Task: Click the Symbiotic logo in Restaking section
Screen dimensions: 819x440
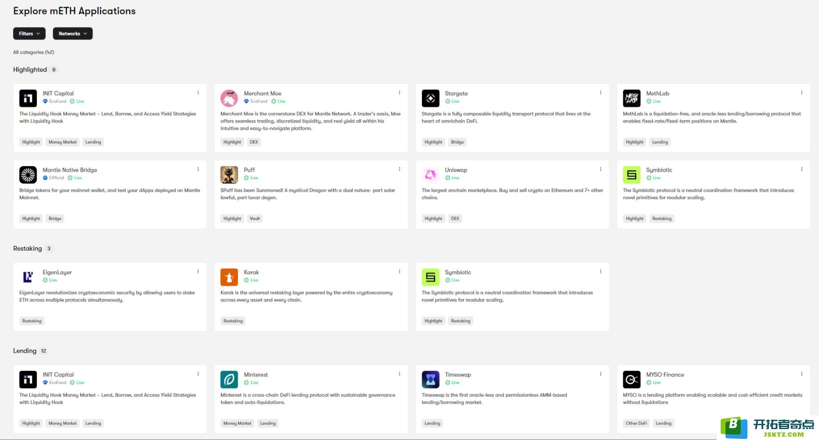Action: click(430, 277)
